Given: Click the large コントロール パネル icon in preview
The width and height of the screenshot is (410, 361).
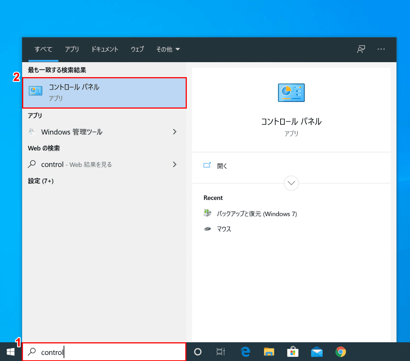Looking at the screenshot, I should pos(291,92).
